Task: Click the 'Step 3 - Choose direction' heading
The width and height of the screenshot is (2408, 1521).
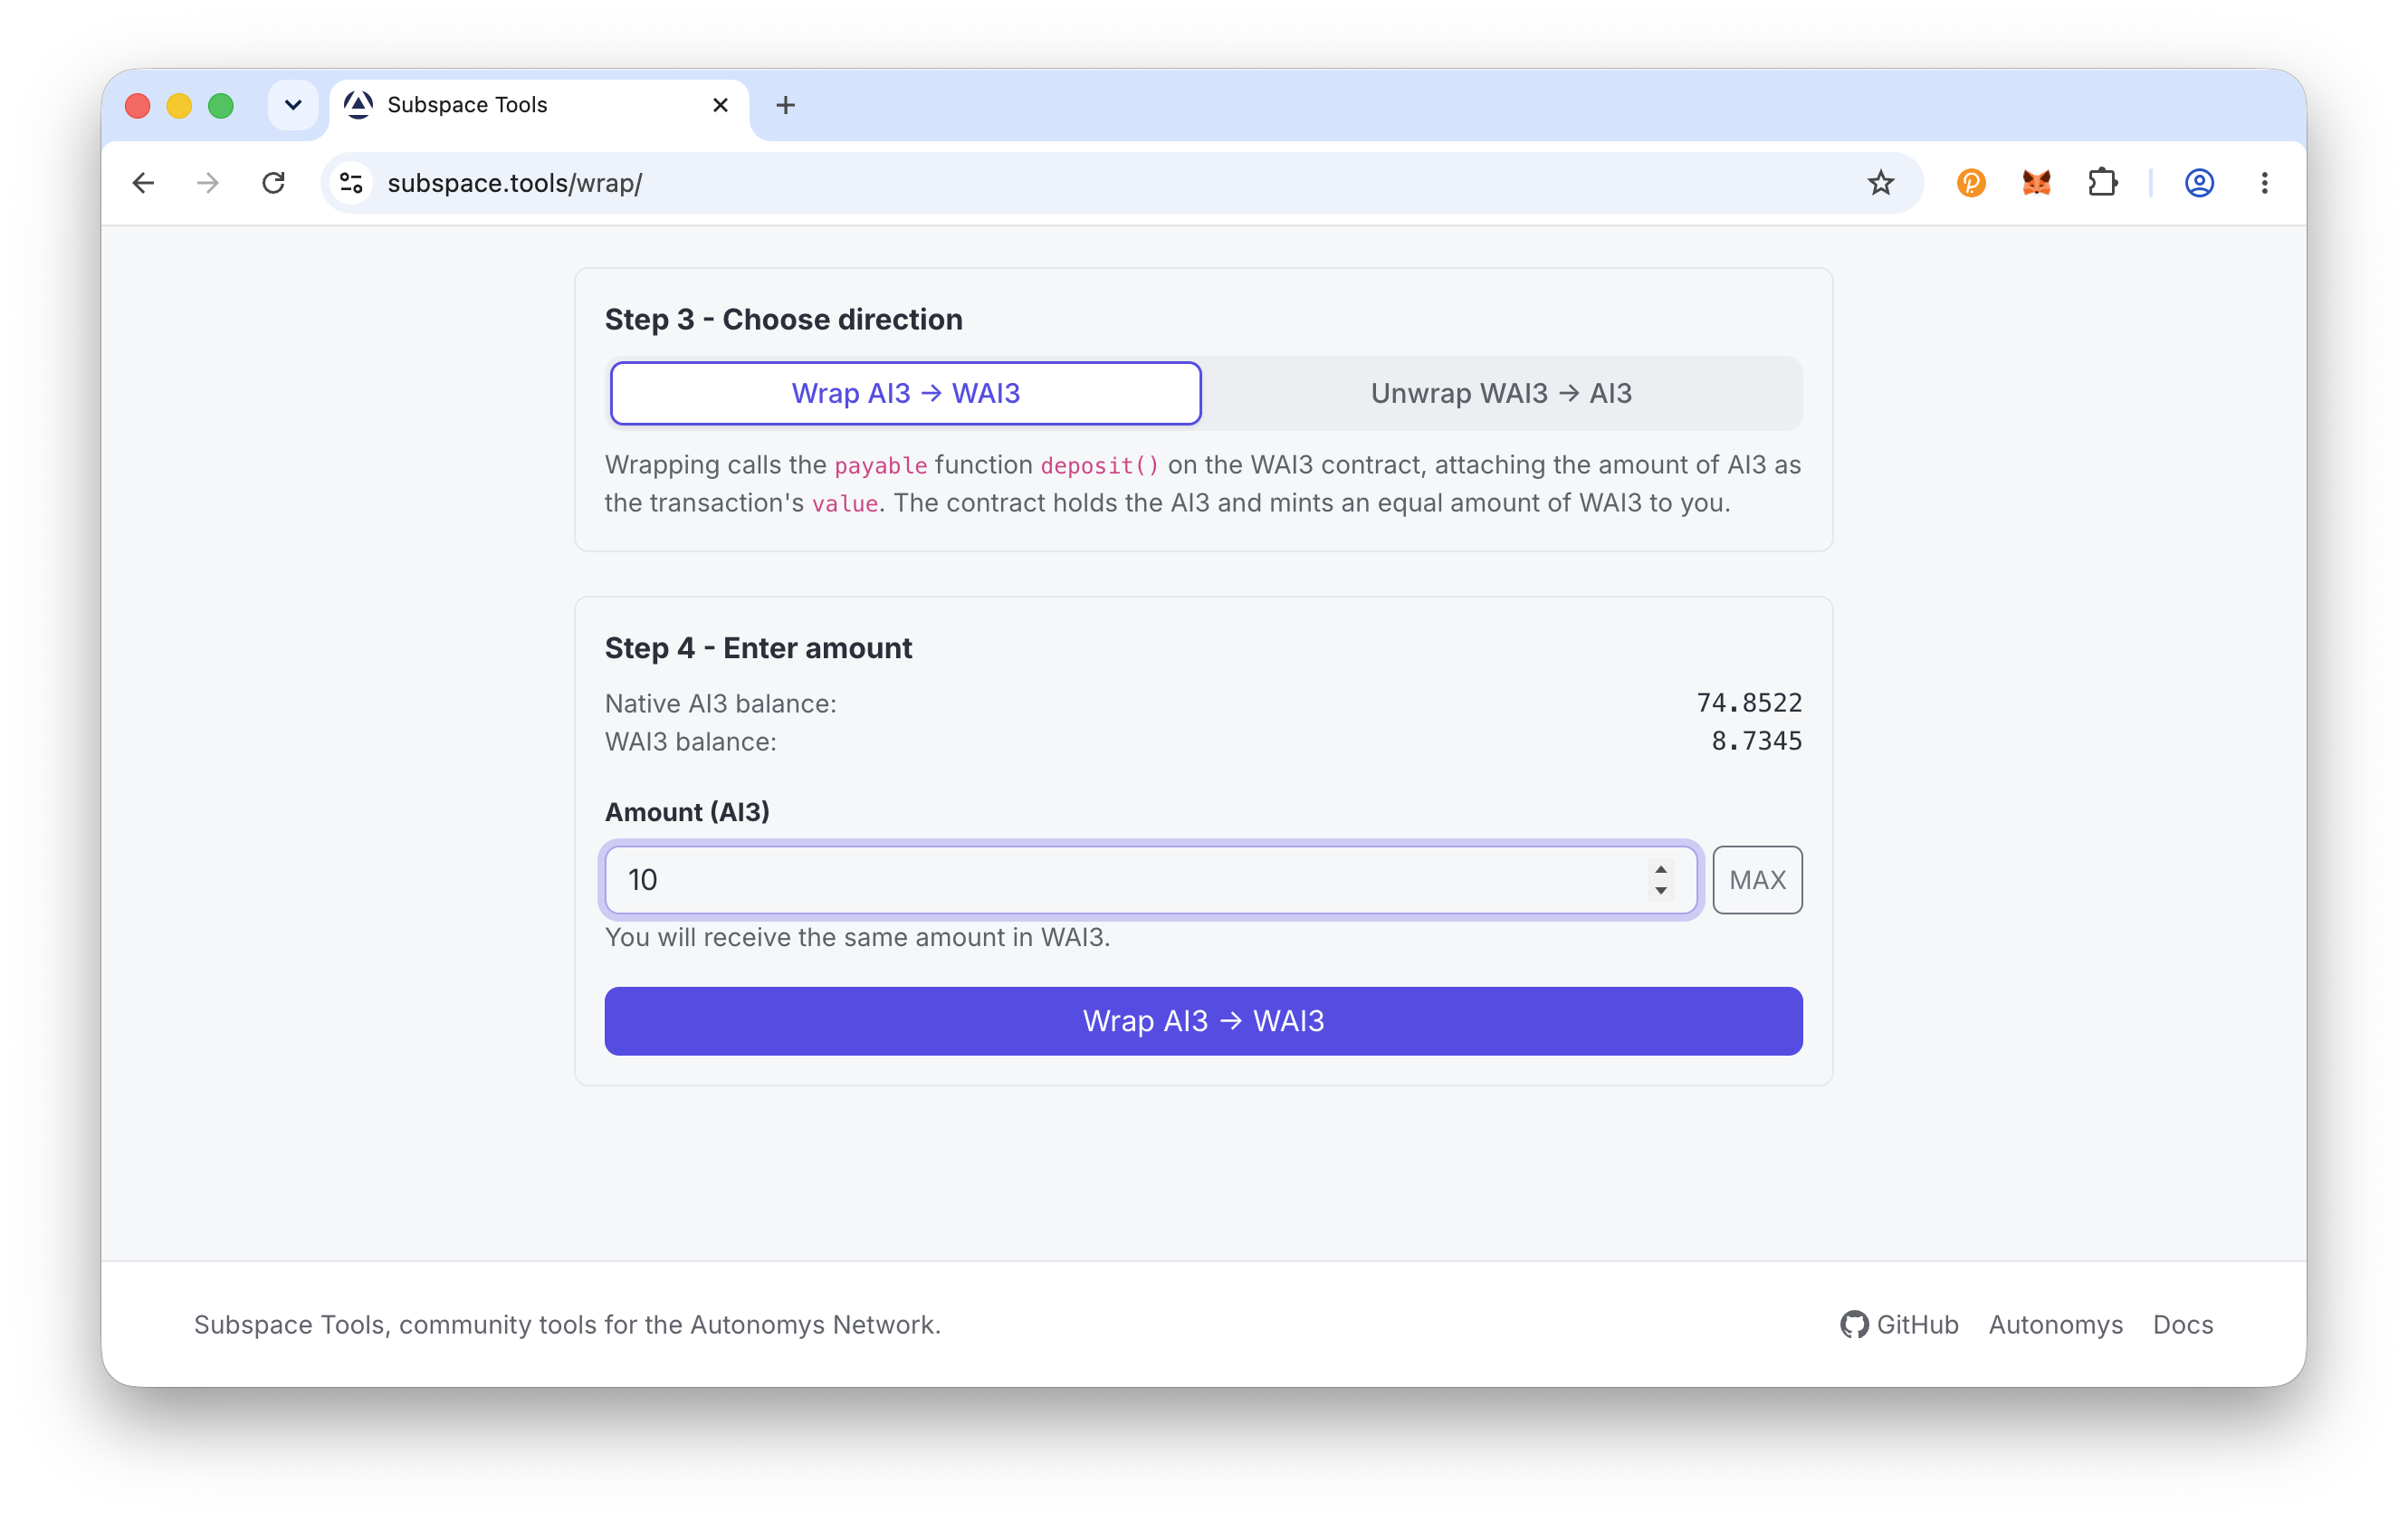Action: coord(783,319)
